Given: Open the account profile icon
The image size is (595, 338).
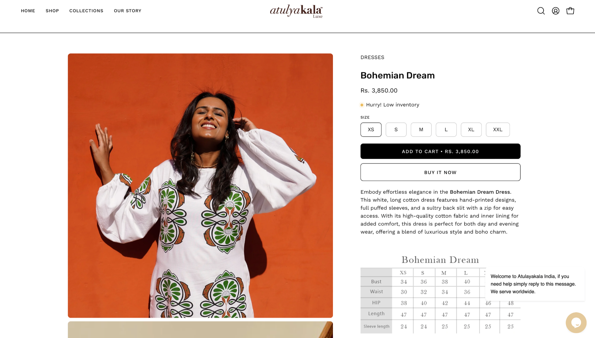Looking at the screenshot, I should 555,11.
